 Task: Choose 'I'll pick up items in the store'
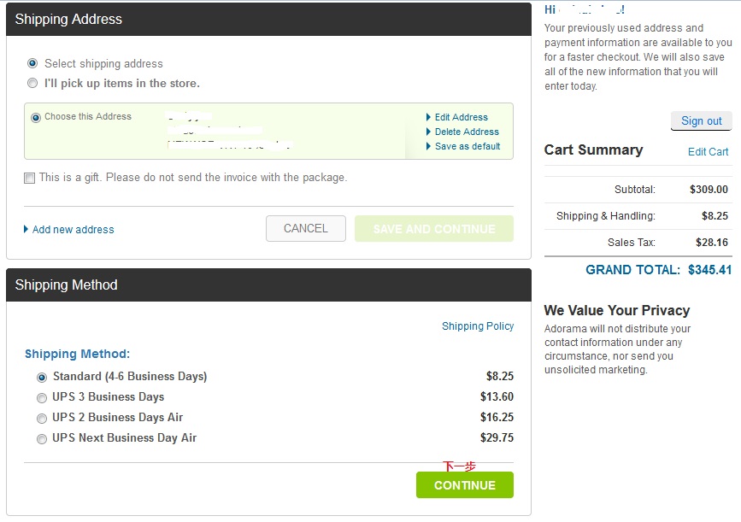32,84
